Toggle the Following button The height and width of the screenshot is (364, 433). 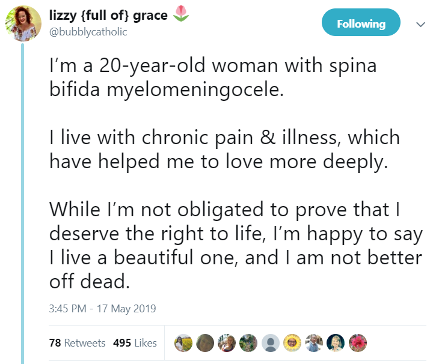coord(361,24)
